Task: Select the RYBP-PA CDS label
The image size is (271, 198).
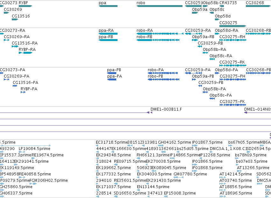Action: (x=29, y=89)
